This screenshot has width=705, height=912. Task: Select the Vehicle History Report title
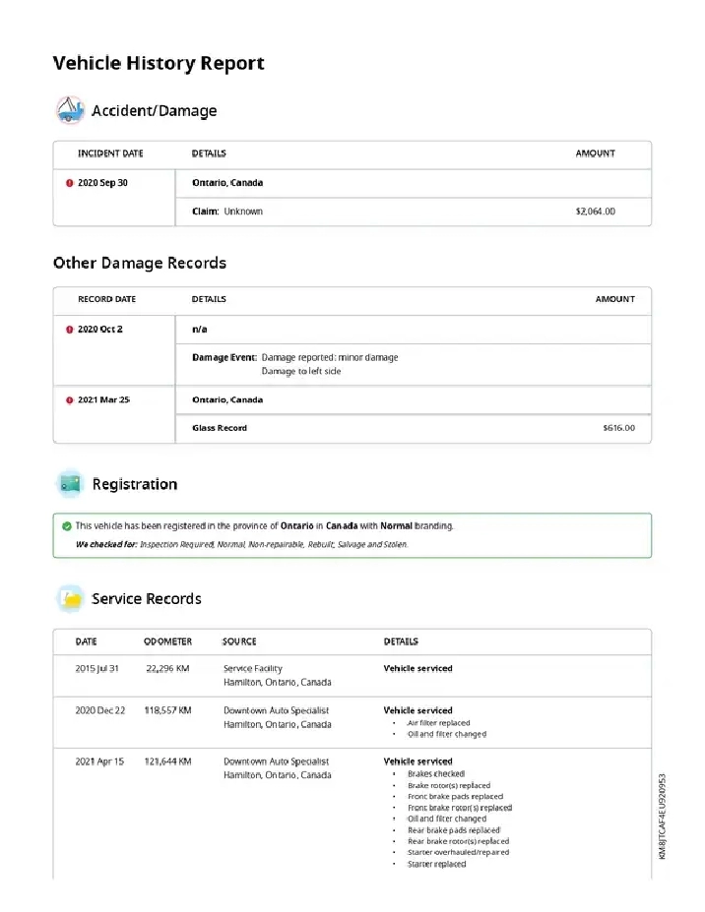pos(158,63)
